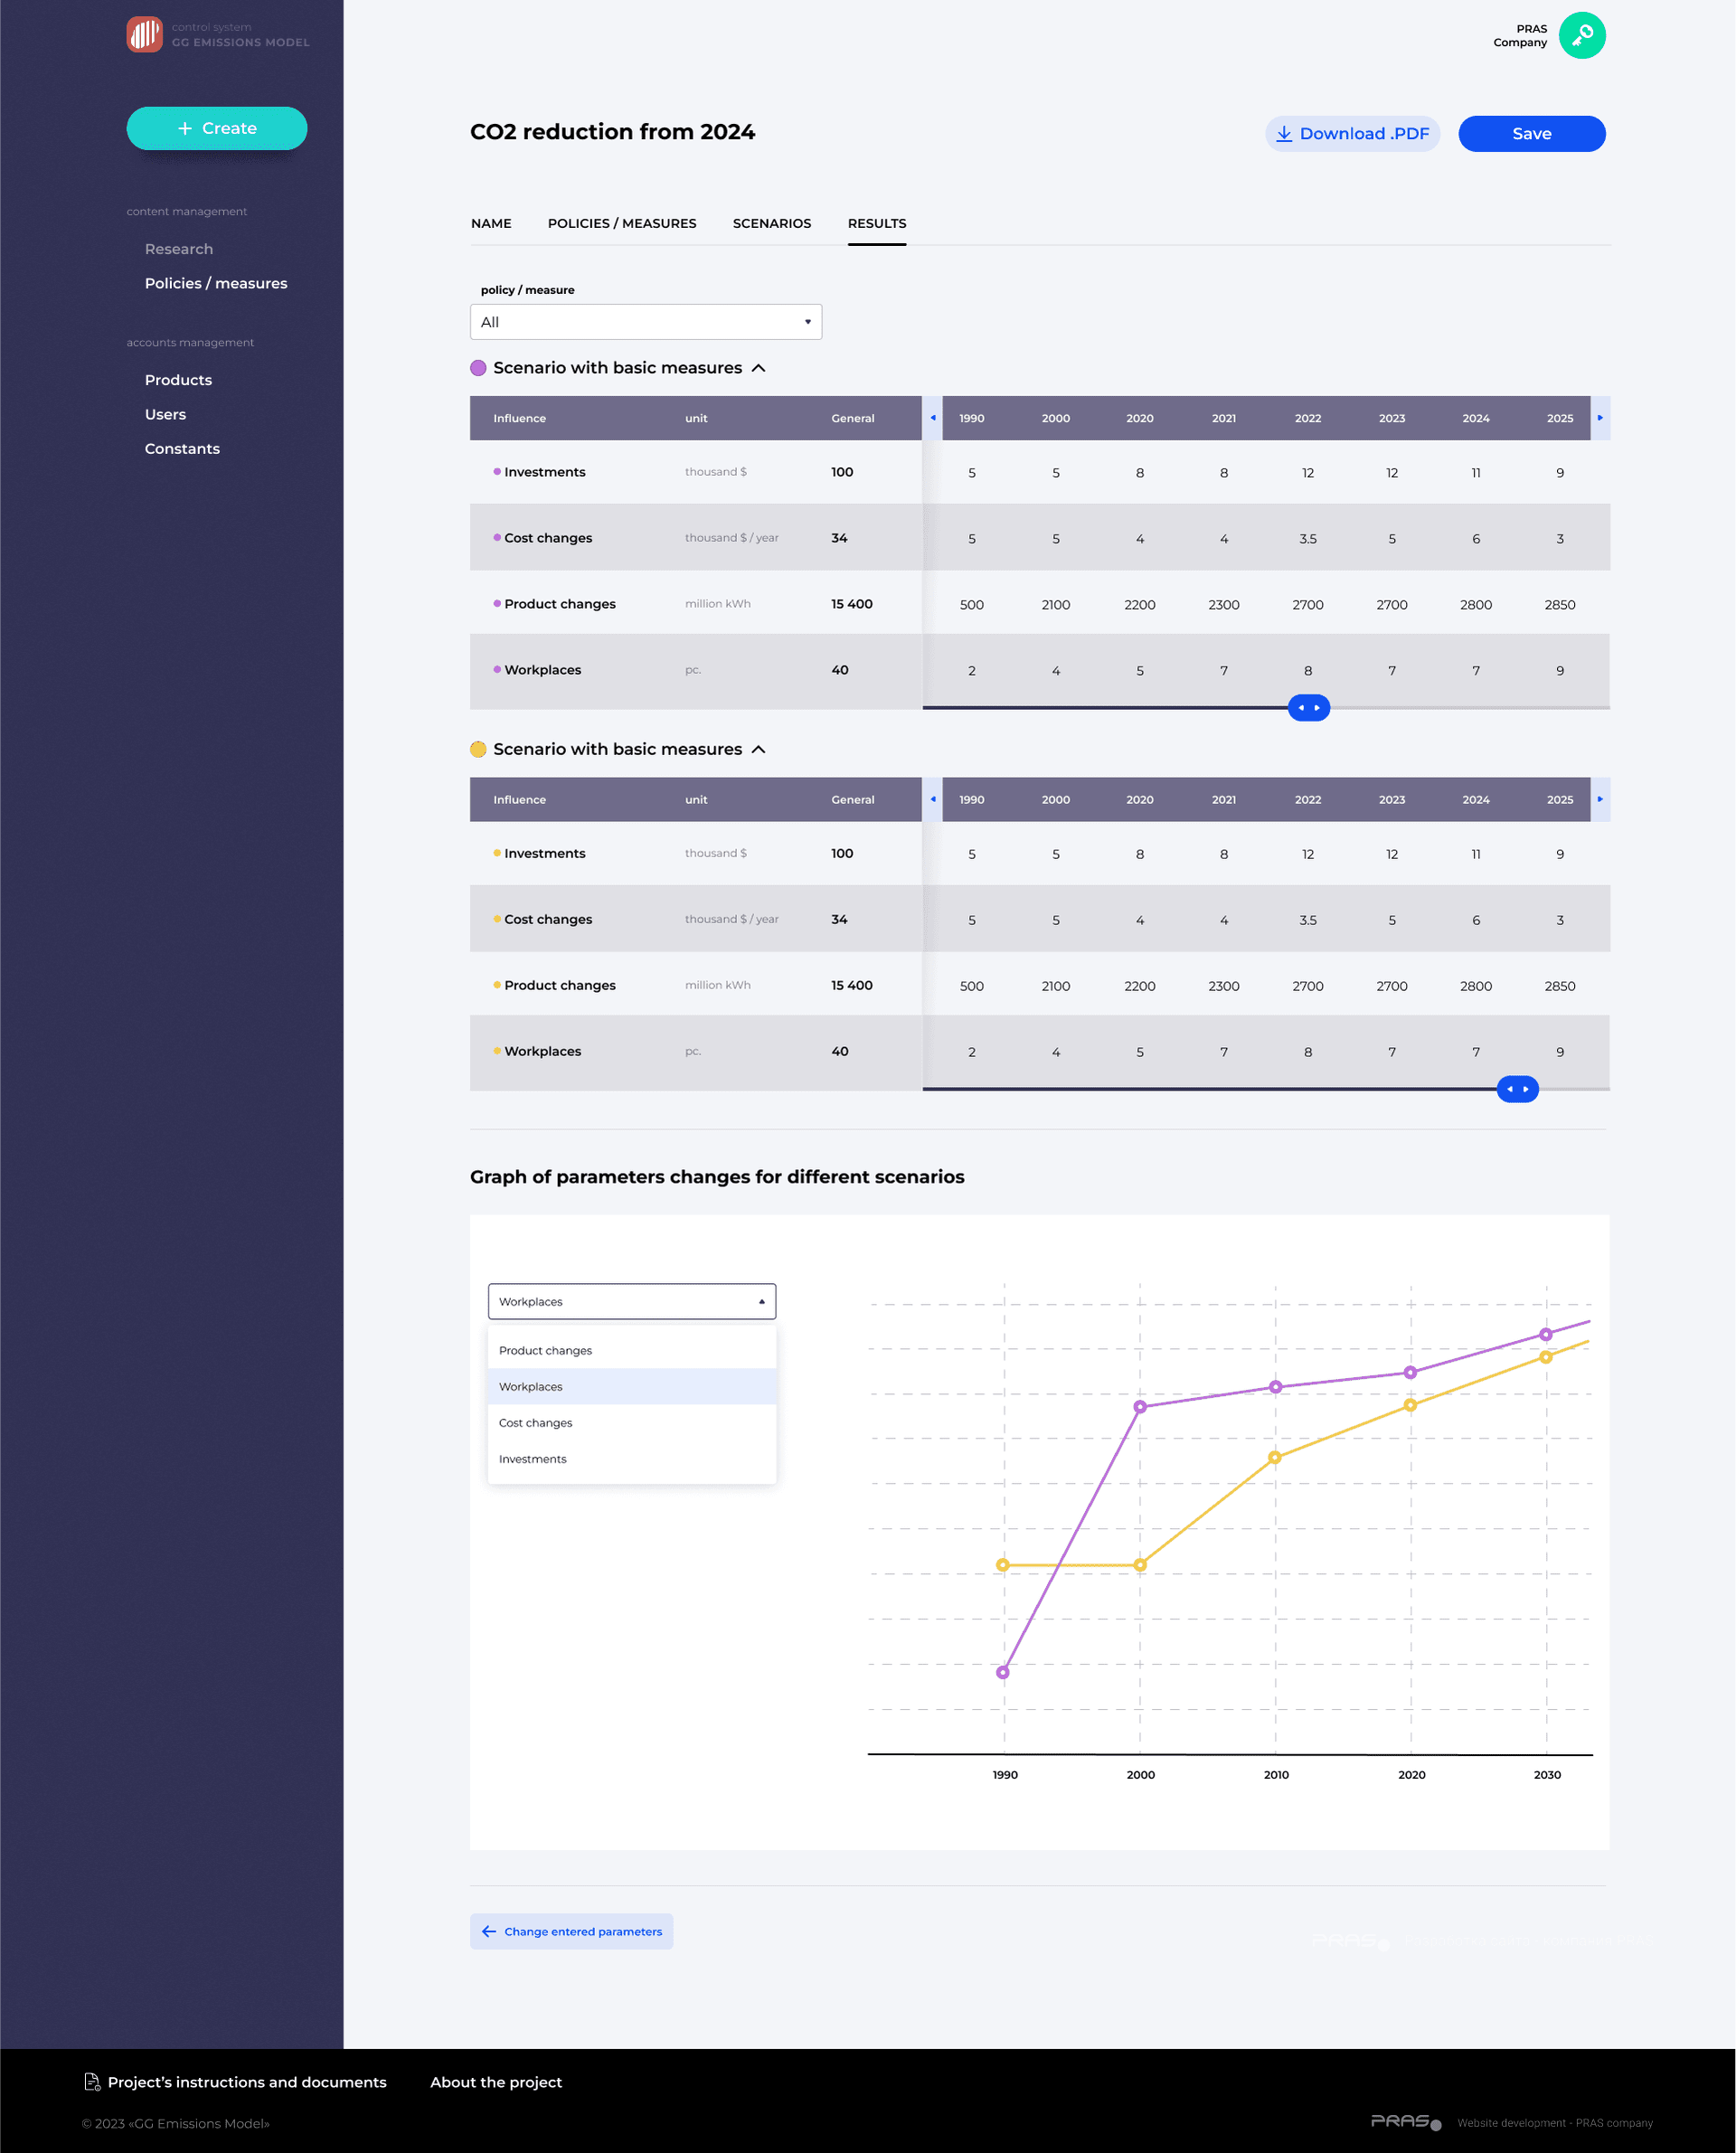
Task: Click the yellow scenario color dot
Action: [x=478, y=749]
